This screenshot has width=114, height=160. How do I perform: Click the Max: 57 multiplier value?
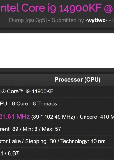(52, 129)
